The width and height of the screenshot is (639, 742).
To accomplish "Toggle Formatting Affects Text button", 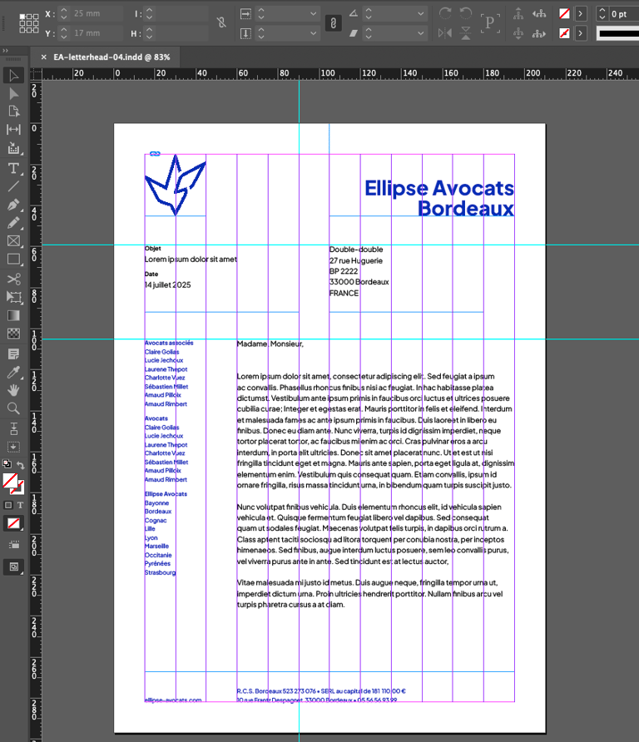I will [20, 505].
